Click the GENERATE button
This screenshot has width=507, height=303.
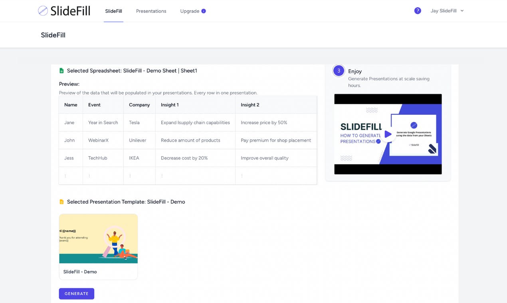(77, 293)
